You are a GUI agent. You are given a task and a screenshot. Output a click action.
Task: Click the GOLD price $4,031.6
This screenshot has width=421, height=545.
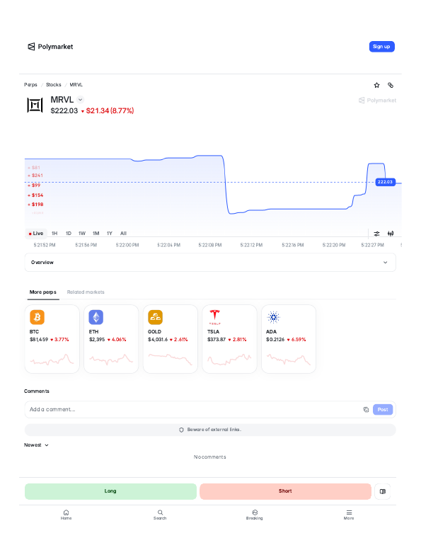pyautogui.click(x=158, y=340)
